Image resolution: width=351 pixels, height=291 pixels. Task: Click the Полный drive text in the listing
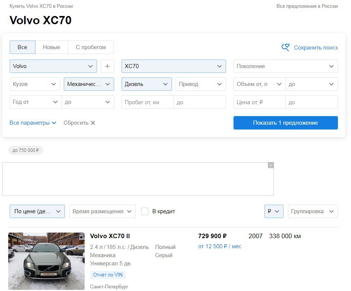pos(165,247)
